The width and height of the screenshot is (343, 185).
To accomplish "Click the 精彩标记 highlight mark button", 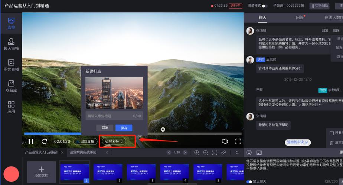I will pyautogui.click(x=114, y=141).
